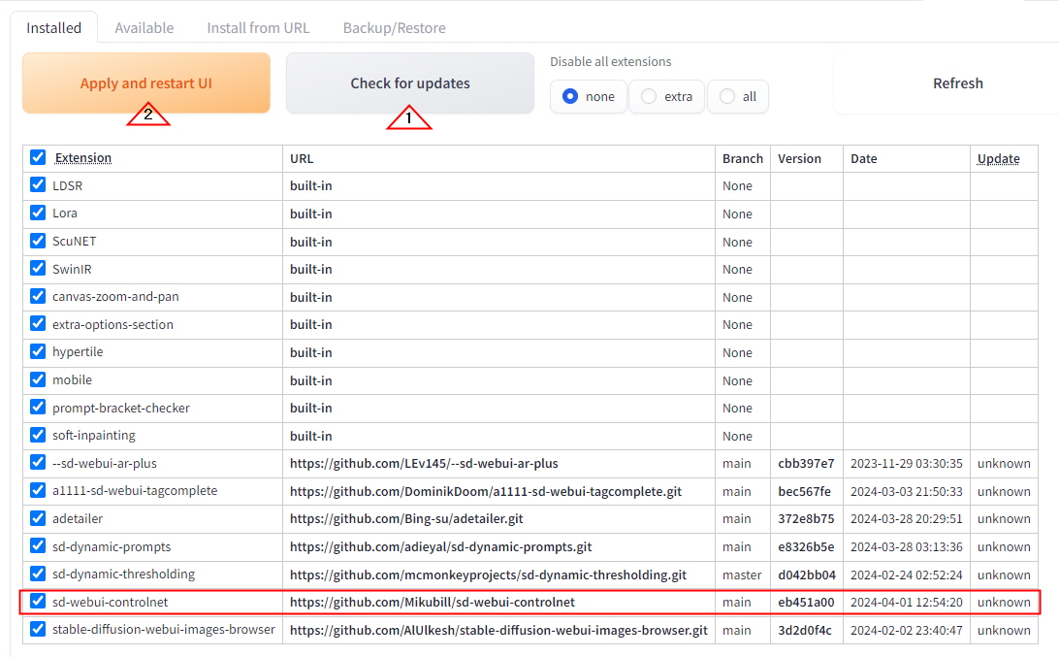
Task: Select the Installed tab
Action: tap(53, 28)
